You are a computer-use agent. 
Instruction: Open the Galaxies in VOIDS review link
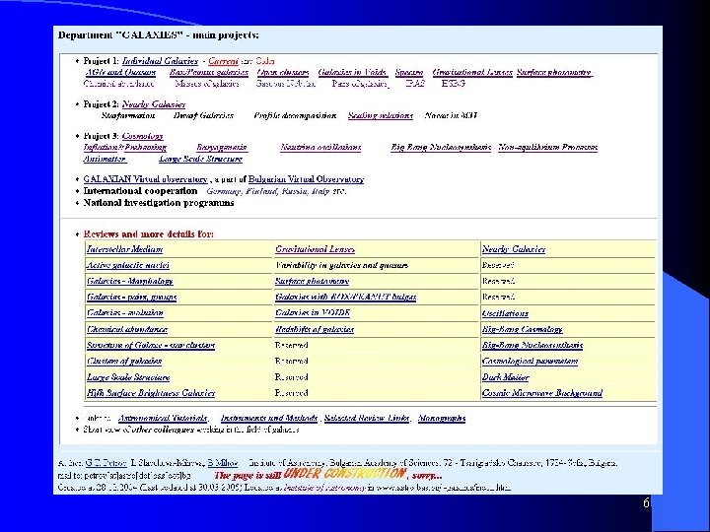[313, 313]
